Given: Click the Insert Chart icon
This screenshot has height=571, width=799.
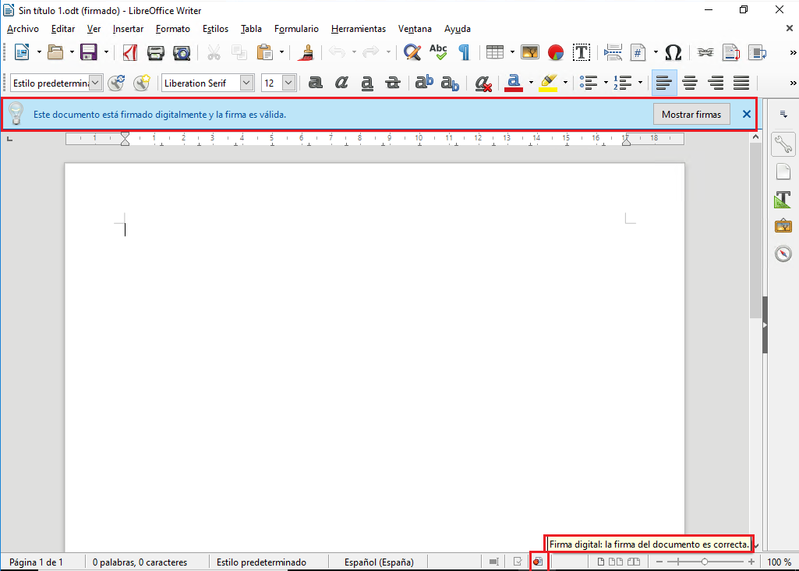Looking at the screenshot, I should (x=556, y=52).
